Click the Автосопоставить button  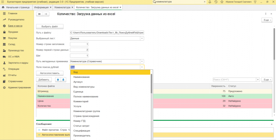tap(50, 73)
